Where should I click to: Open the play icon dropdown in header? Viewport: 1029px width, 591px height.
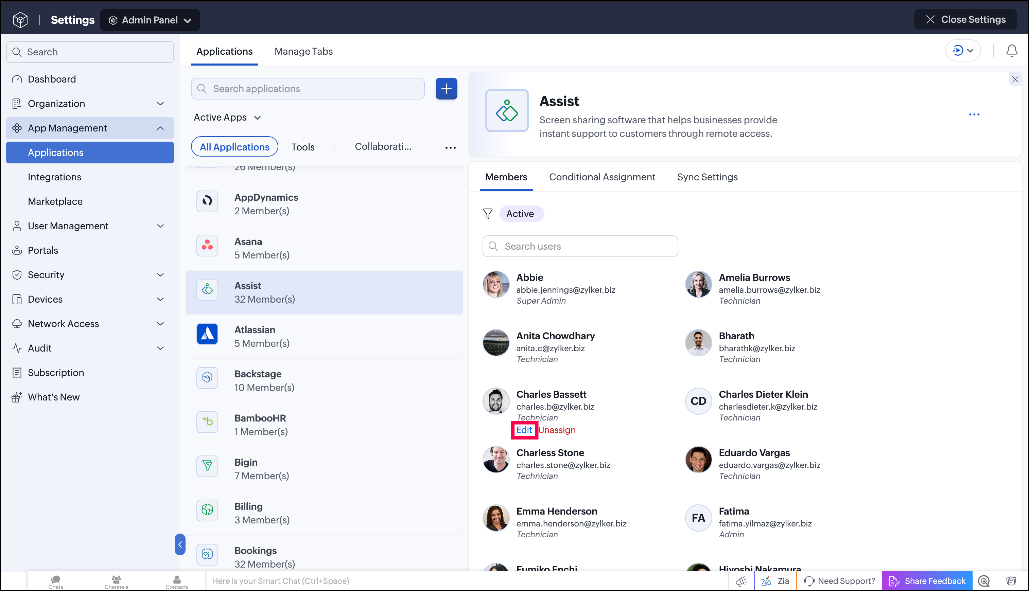[x=963, y=51]
